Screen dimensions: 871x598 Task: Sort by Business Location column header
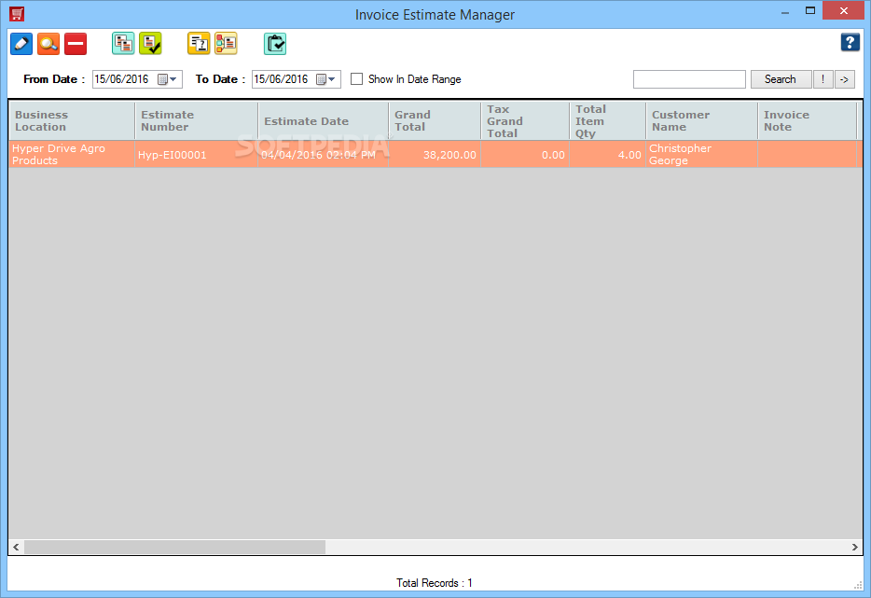(72, 120)
